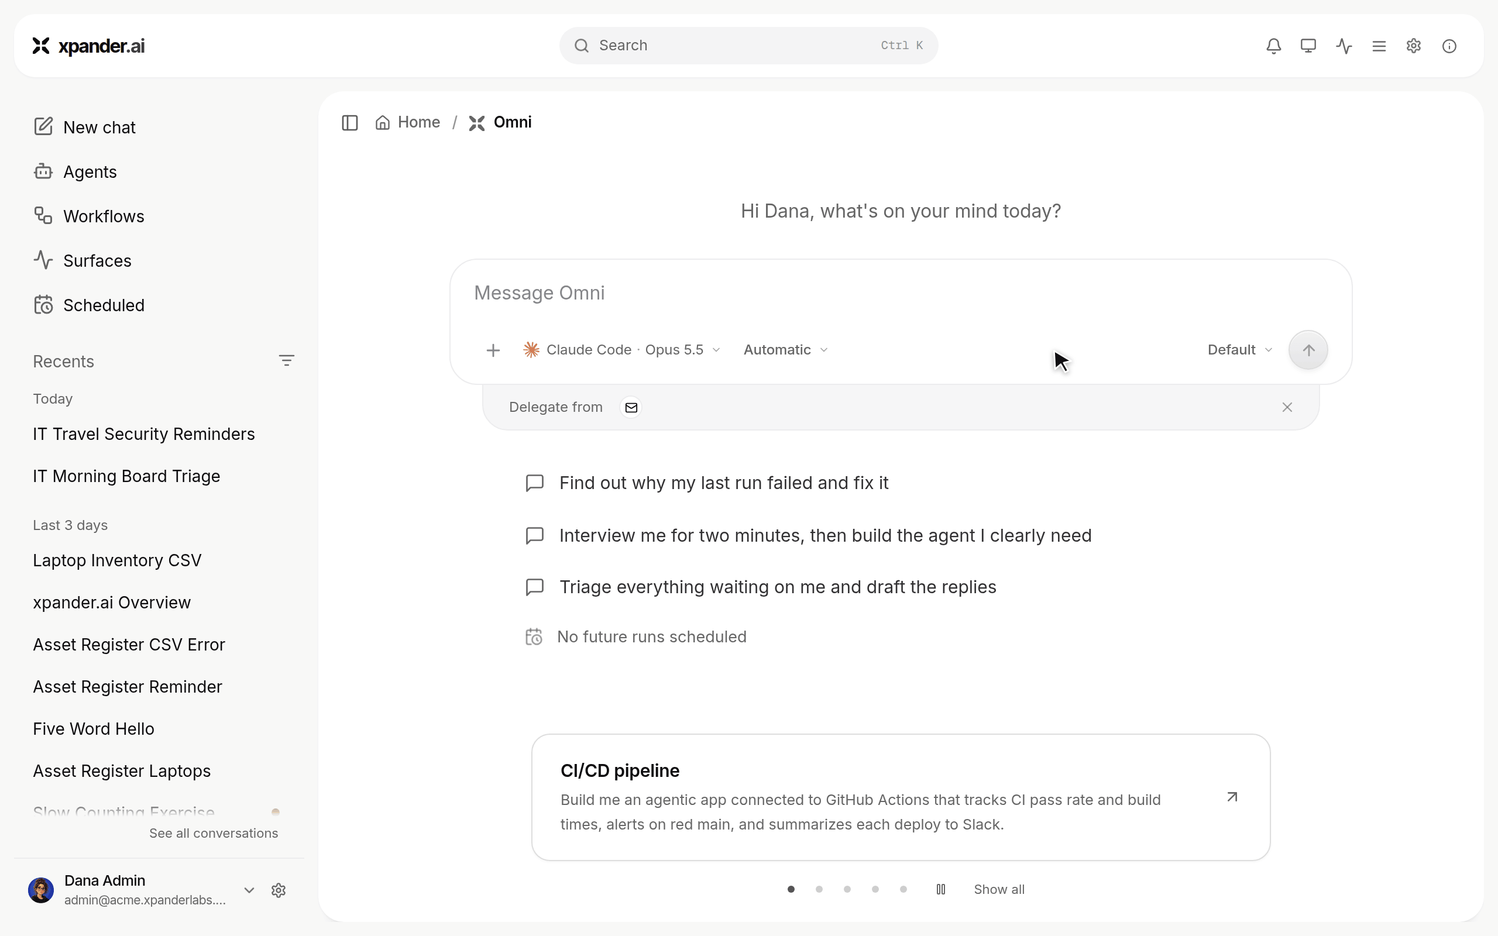Image resolution: width=1498 pixels, height=936 pixels.
Task: Dismiss the Delegate from bar
Action: pos(1287,407)
